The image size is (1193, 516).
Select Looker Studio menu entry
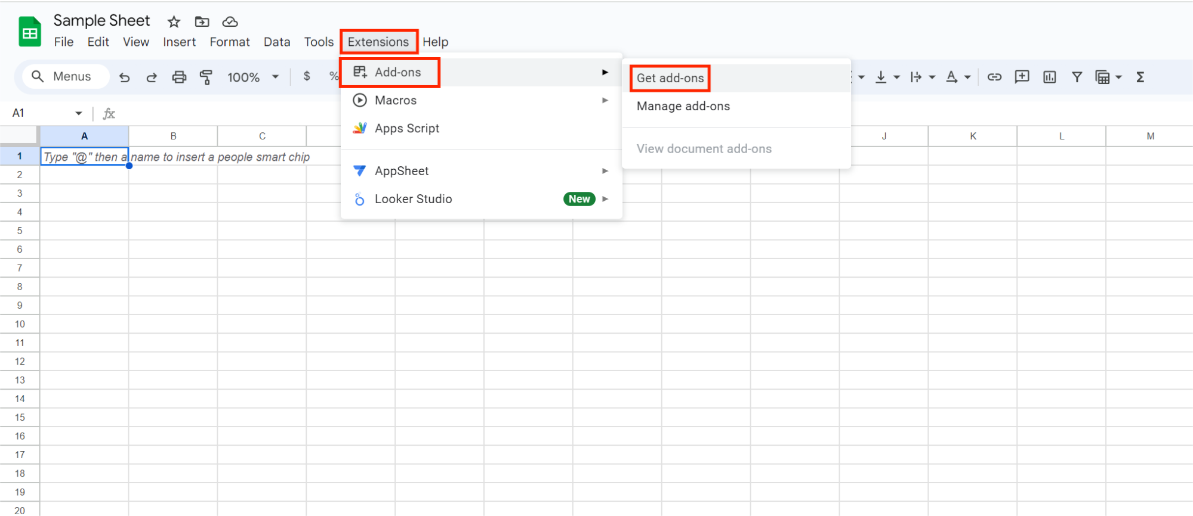(482, 199)
